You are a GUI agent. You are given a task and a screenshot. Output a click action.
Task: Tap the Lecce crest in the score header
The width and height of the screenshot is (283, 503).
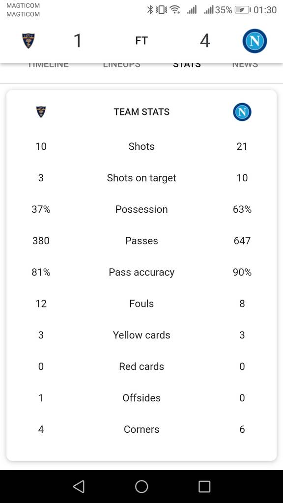pyautogui.click(x=28, y=41)
